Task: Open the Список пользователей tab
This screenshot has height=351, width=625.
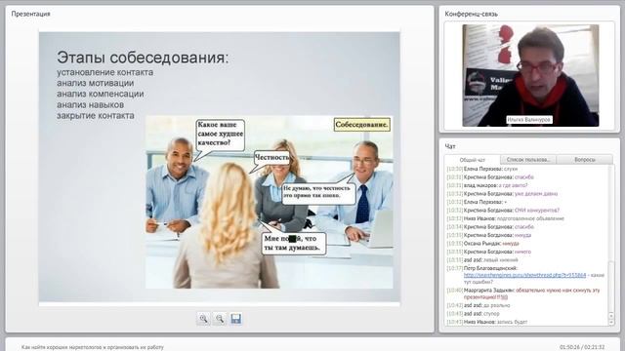Action: (x=528, y=160)
